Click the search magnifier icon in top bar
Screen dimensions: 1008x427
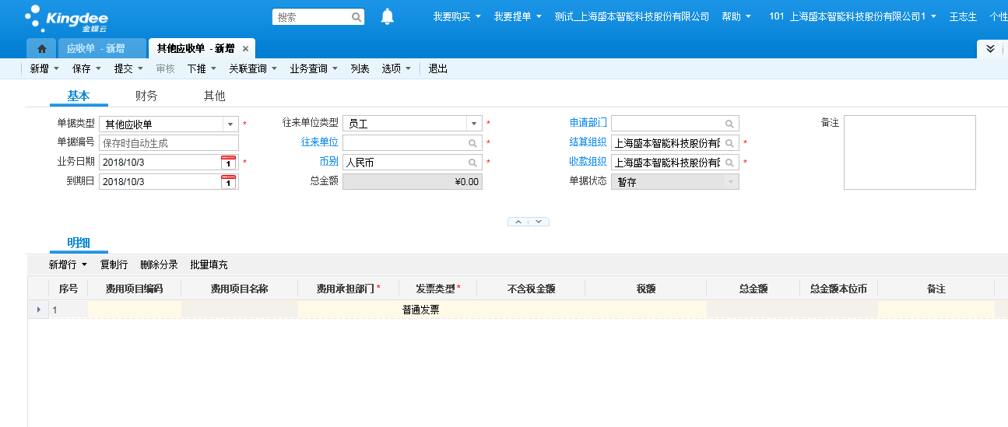[x=356, y=17]
